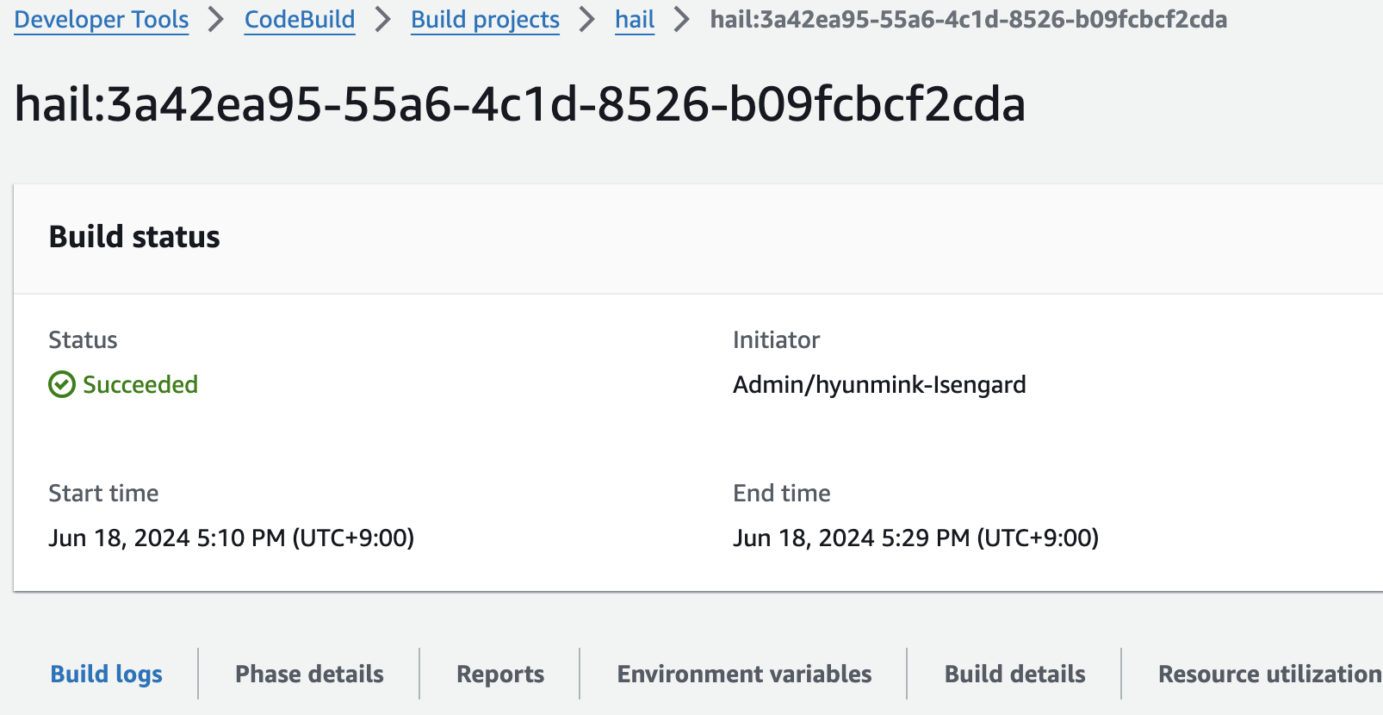Click the green Succeeded check icon

tap(62, 384)
